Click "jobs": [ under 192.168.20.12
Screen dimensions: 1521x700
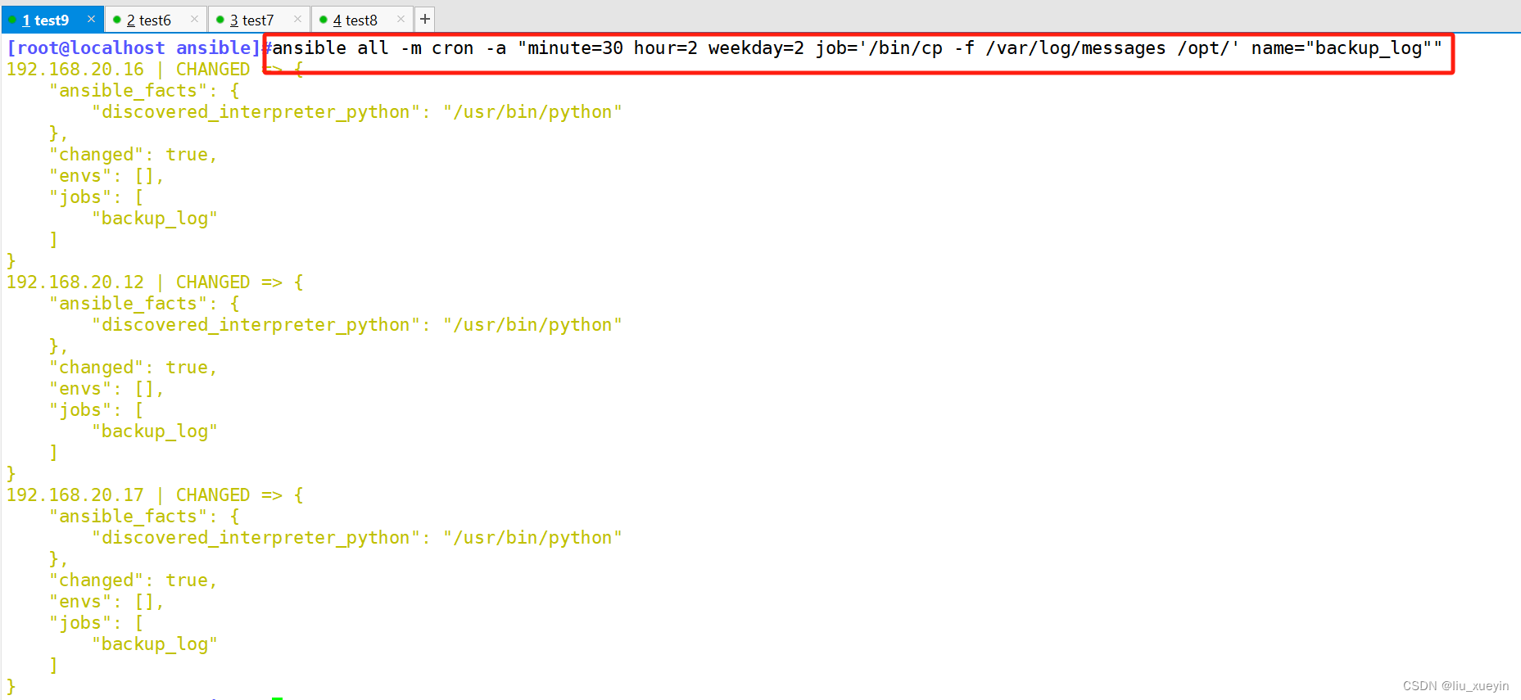[97, 410]
